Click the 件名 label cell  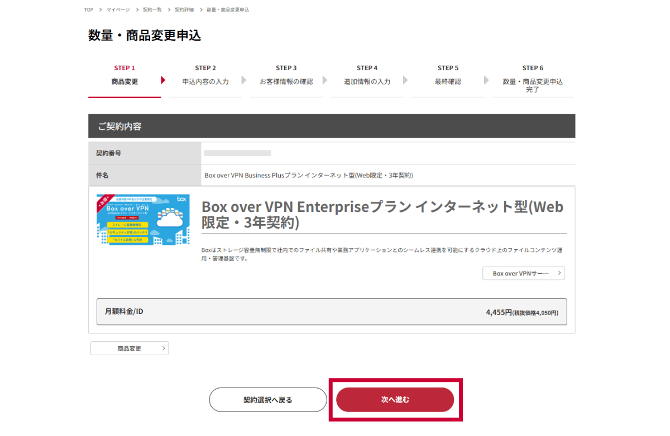pyautogui.click(x=145, y=175)
